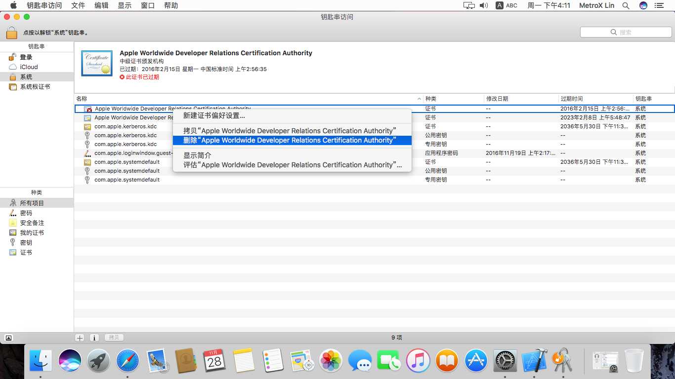Viewport: 675px width, 379px height.
Task: Select the com.apple.loginwindow.guest row
Action: (375, 153)
